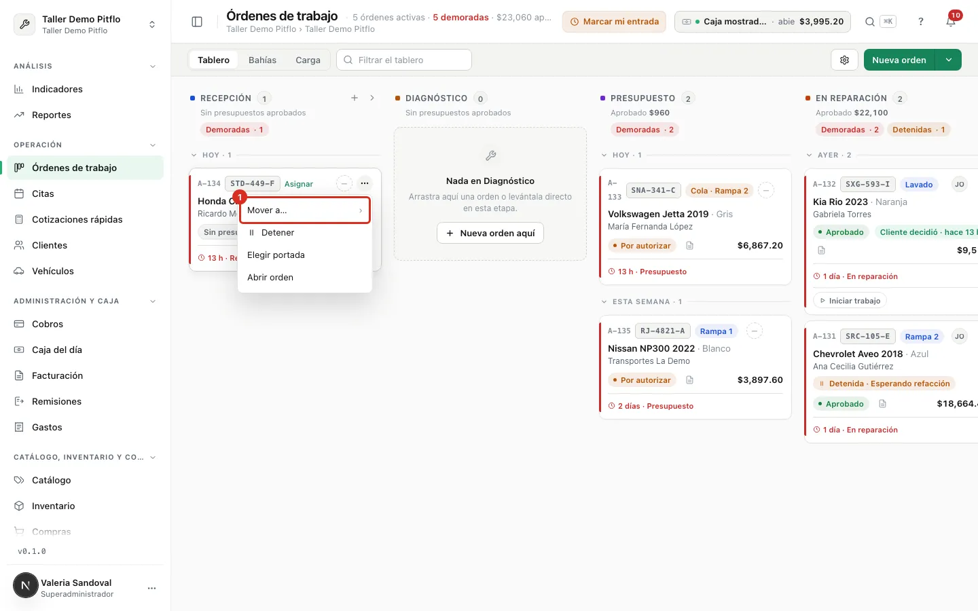The height and width of the screenshot is (611, 978).
Task: Click circle dash button on order A-133
Action: tap(765, 190)
